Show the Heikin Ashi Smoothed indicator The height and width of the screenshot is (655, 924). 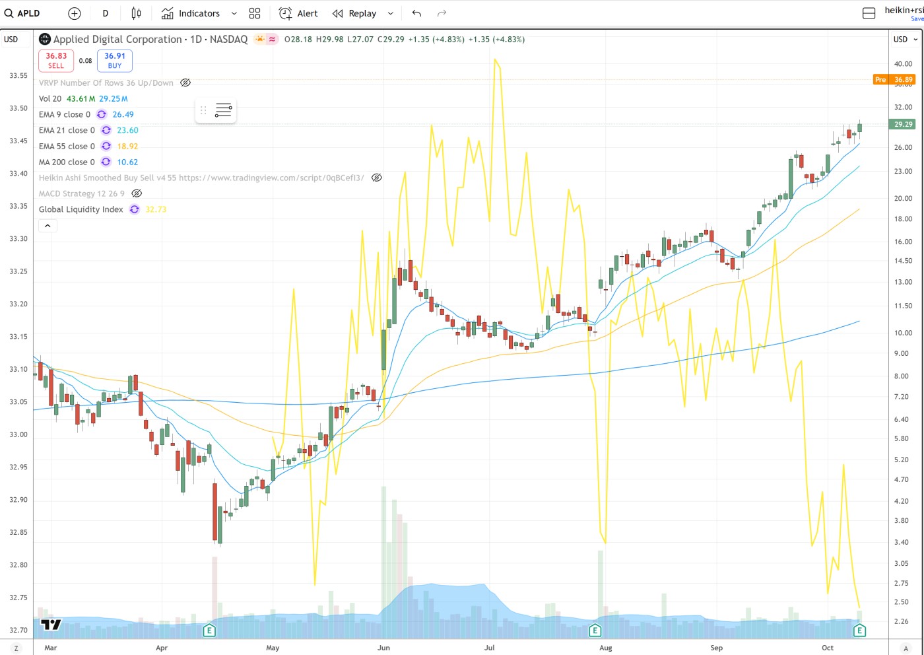coord(376,178)
